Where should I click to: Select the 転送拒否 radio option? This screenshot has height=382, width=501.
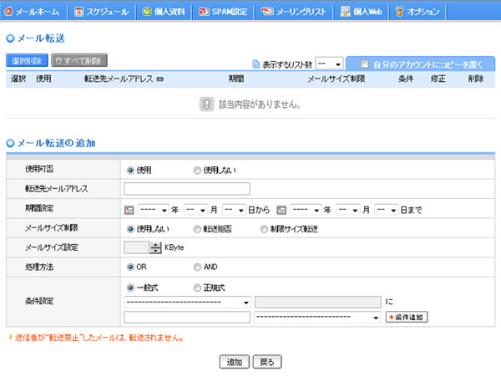(x=197, y=227)
